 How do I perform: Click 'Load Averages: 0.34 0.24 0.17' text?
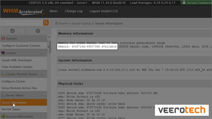[153, 3]
